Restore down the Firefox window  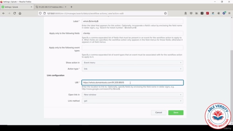[x=222, y=1]
